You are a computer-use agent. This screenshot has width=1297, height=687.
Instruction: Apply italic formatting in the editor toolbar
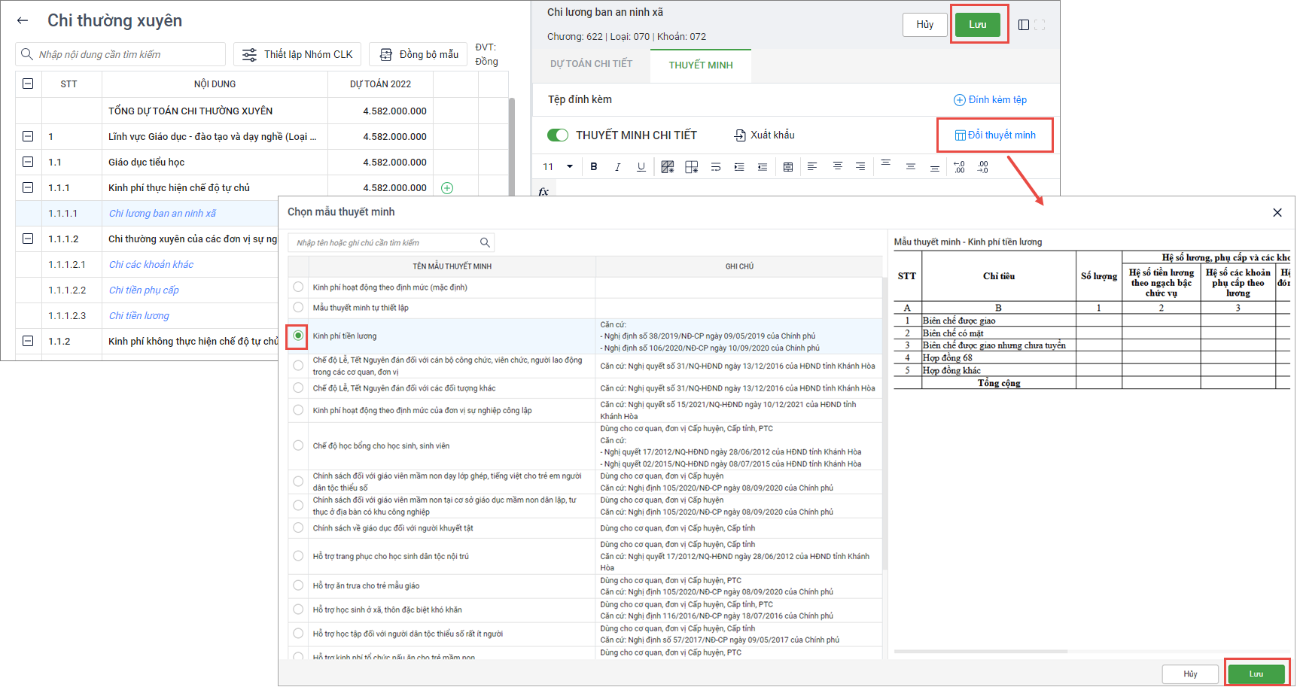pyautogui.click(x=617, y=167)
